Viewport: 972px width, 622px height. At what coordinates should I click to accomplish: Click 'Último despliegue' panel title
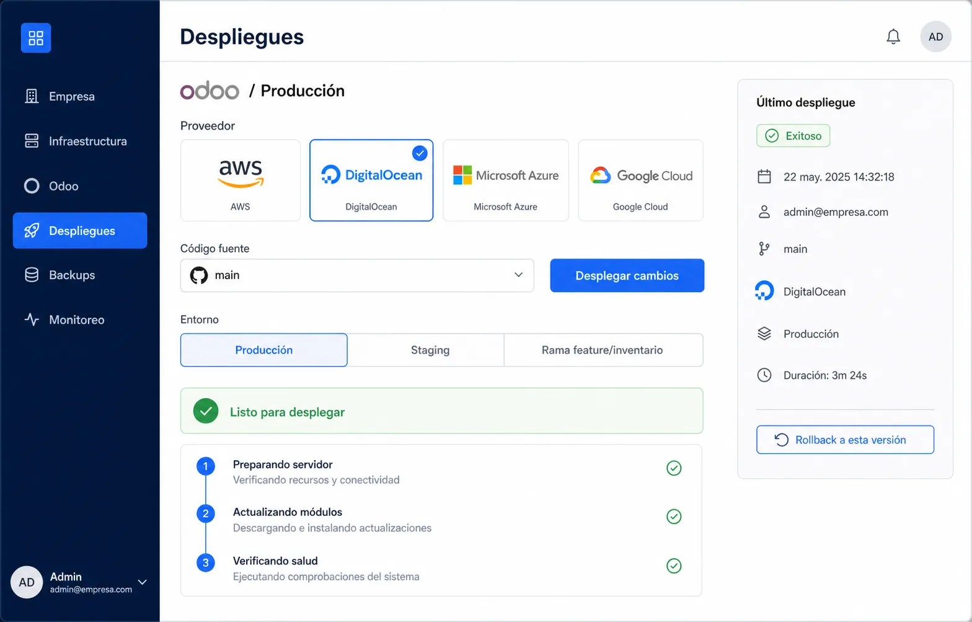pyautogui.click(x=806, y=102)
